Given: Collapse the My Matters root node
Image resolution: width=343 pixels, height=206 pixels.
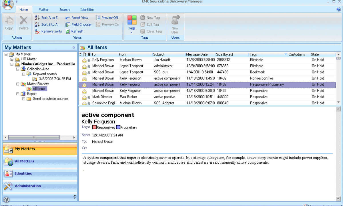Looking at the screenshot, I should point(6,54).
